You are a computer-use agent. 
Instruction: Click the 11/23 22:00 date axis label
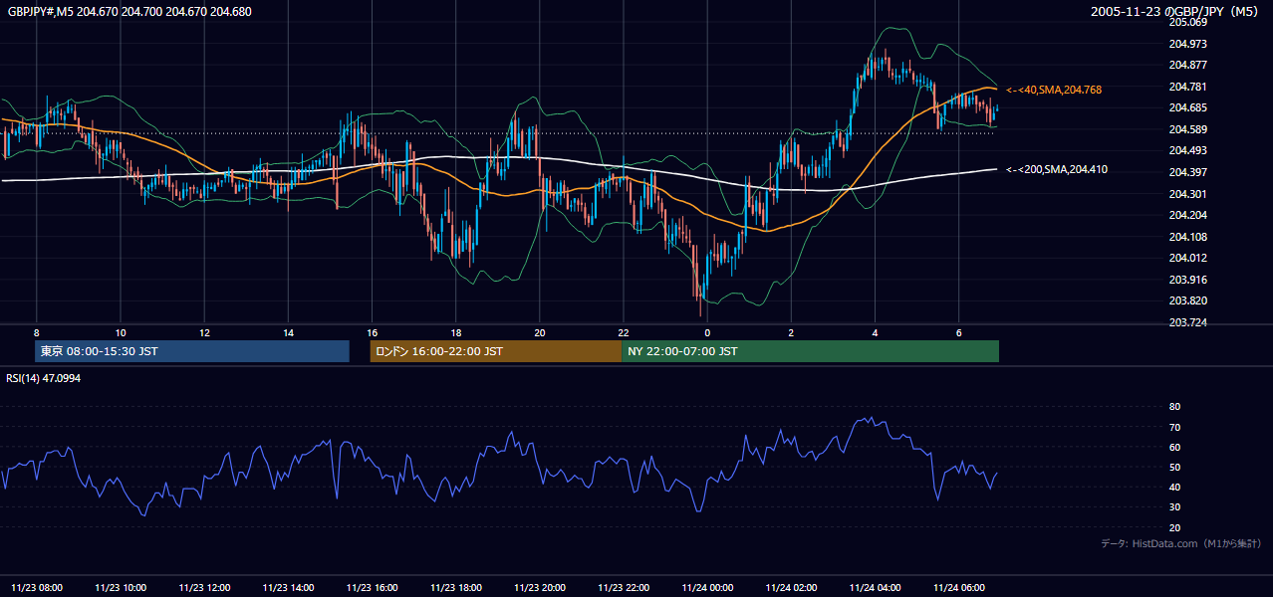[x=623, y=588]
